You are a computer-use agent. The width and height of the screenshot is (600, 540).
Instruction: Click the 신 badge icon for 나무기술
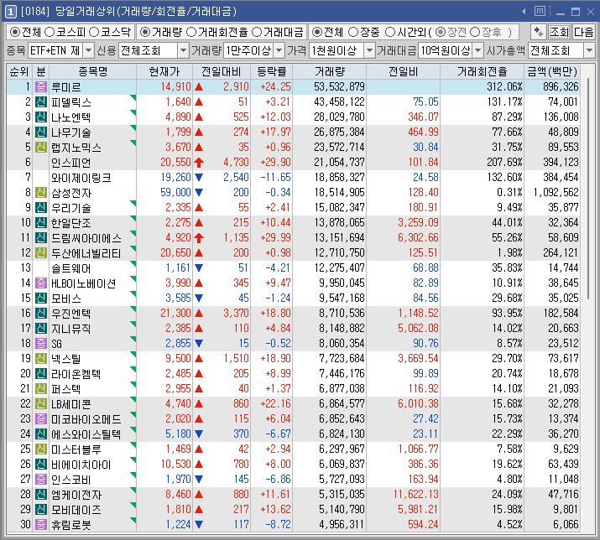point(41,132)
